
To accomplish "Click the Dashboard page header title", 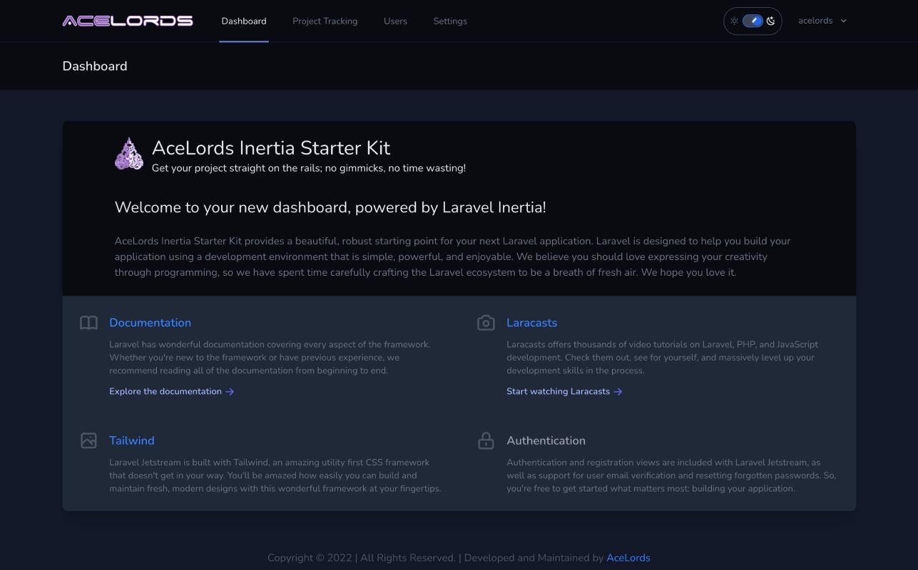I will click(95, 66).
